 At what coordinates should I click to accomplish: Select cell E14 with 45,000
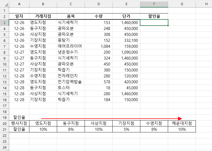pyautogui.click(x=126, y=88)
